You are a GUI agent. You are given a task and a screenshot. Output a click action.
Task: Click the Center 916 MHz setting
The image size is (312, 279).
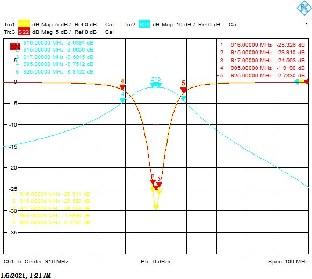(46, 261)
